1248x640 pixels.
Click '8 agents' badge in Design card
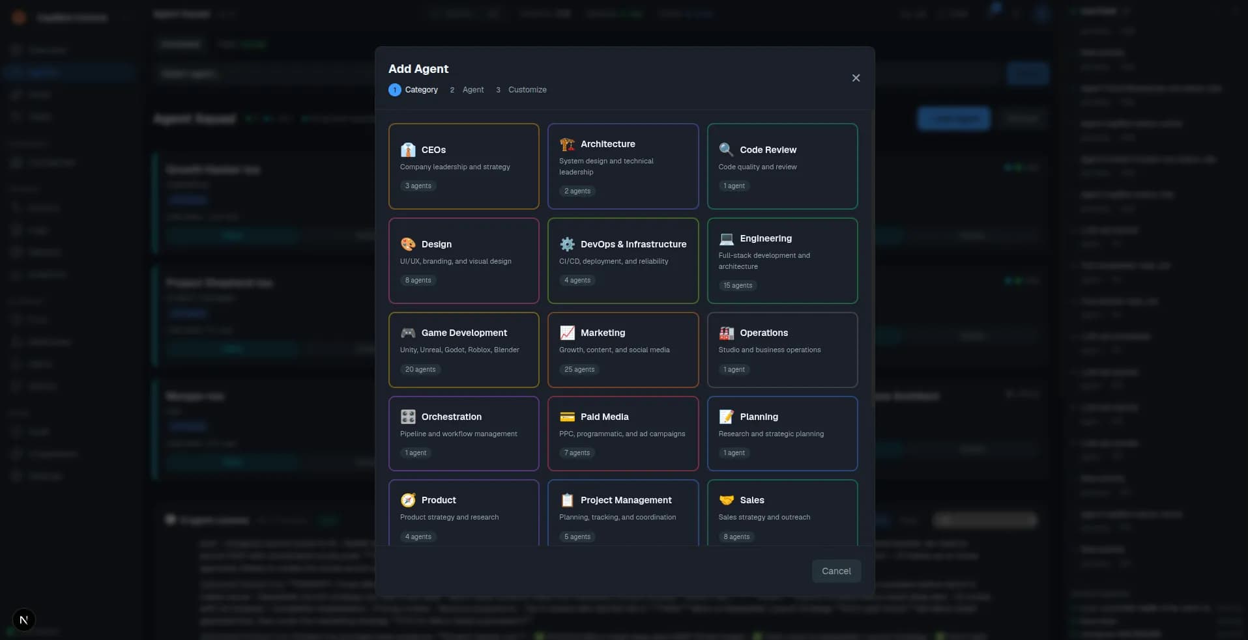[418, 280]
